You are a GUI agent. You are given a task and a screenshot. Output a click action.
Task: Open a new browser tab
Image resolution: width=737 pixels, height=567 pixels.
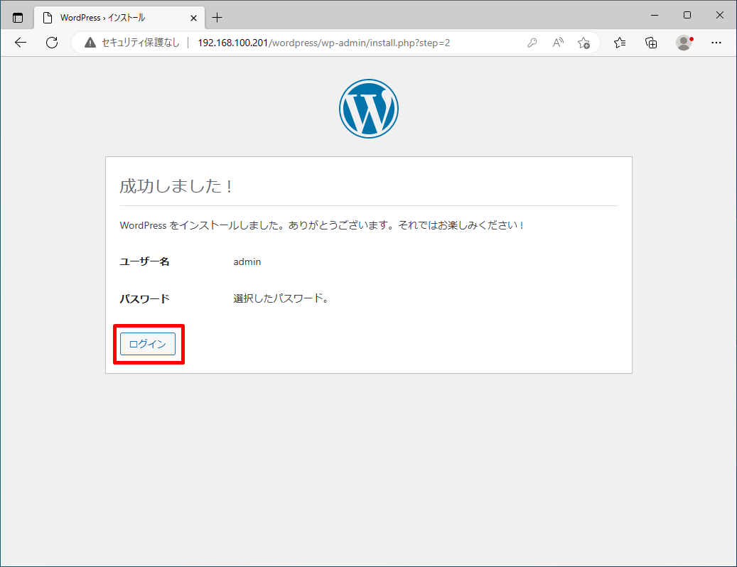pyautogui.click(x=217, y=18)
